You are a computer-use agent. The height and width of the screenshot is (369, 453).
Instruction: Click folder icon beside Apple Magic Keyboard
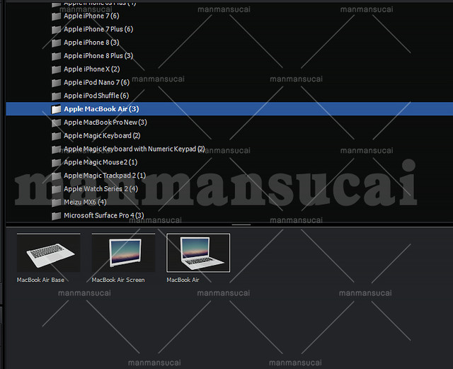point(57,136)
